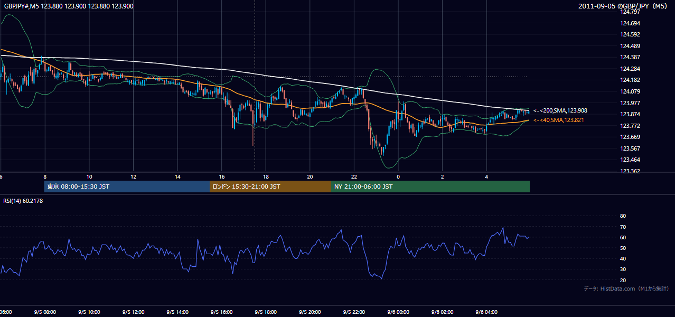This screenshot has height=317, width=675.
Task: Click price level 124.592 on the axis
Action: (630, 34)
